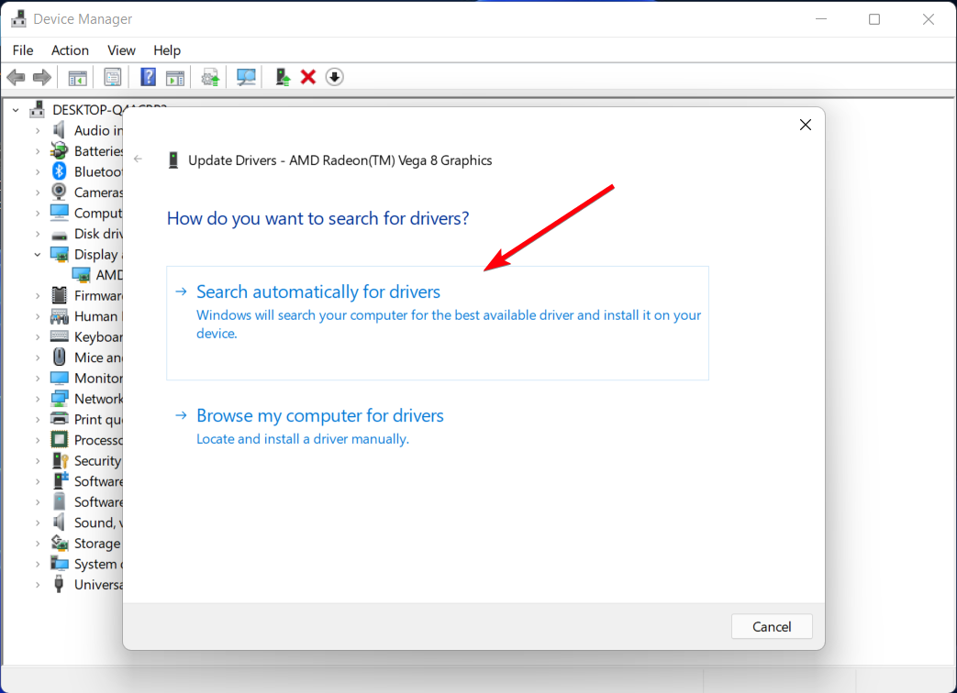Collapse the DESKTOP root node
The width and height of the screenshot is (957, 693).
(x=16, y=110)
